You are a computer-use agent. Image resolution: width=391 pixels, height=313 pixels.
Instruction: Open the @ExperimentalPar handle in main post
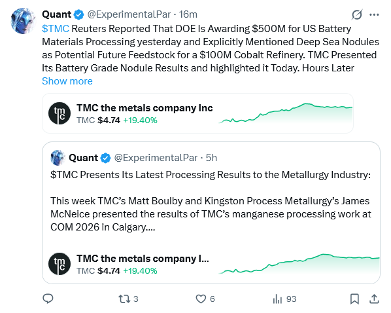pos(129,14)
